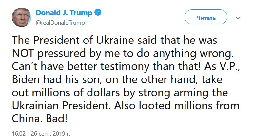Expand the tweet options chevron menu

pyautogui.click(x=238, y=17)
